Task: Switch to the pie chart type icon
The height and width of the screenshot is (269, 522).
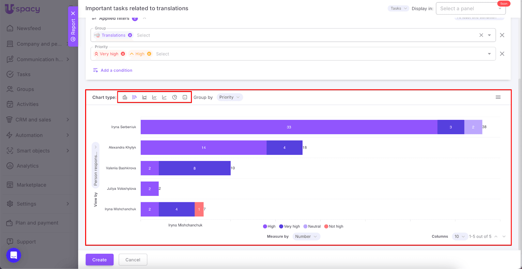Action: coord(175,97)
